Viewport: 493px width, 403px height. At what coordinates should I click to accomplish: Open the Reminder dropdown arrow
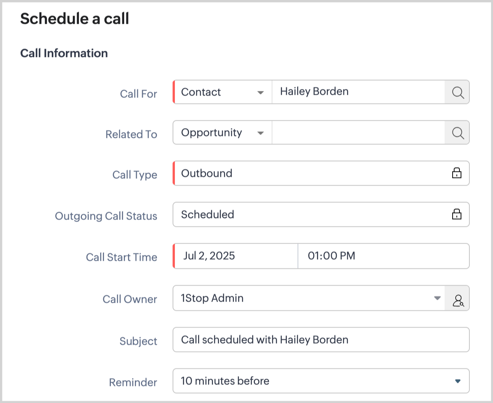click(x=458, y=381)
